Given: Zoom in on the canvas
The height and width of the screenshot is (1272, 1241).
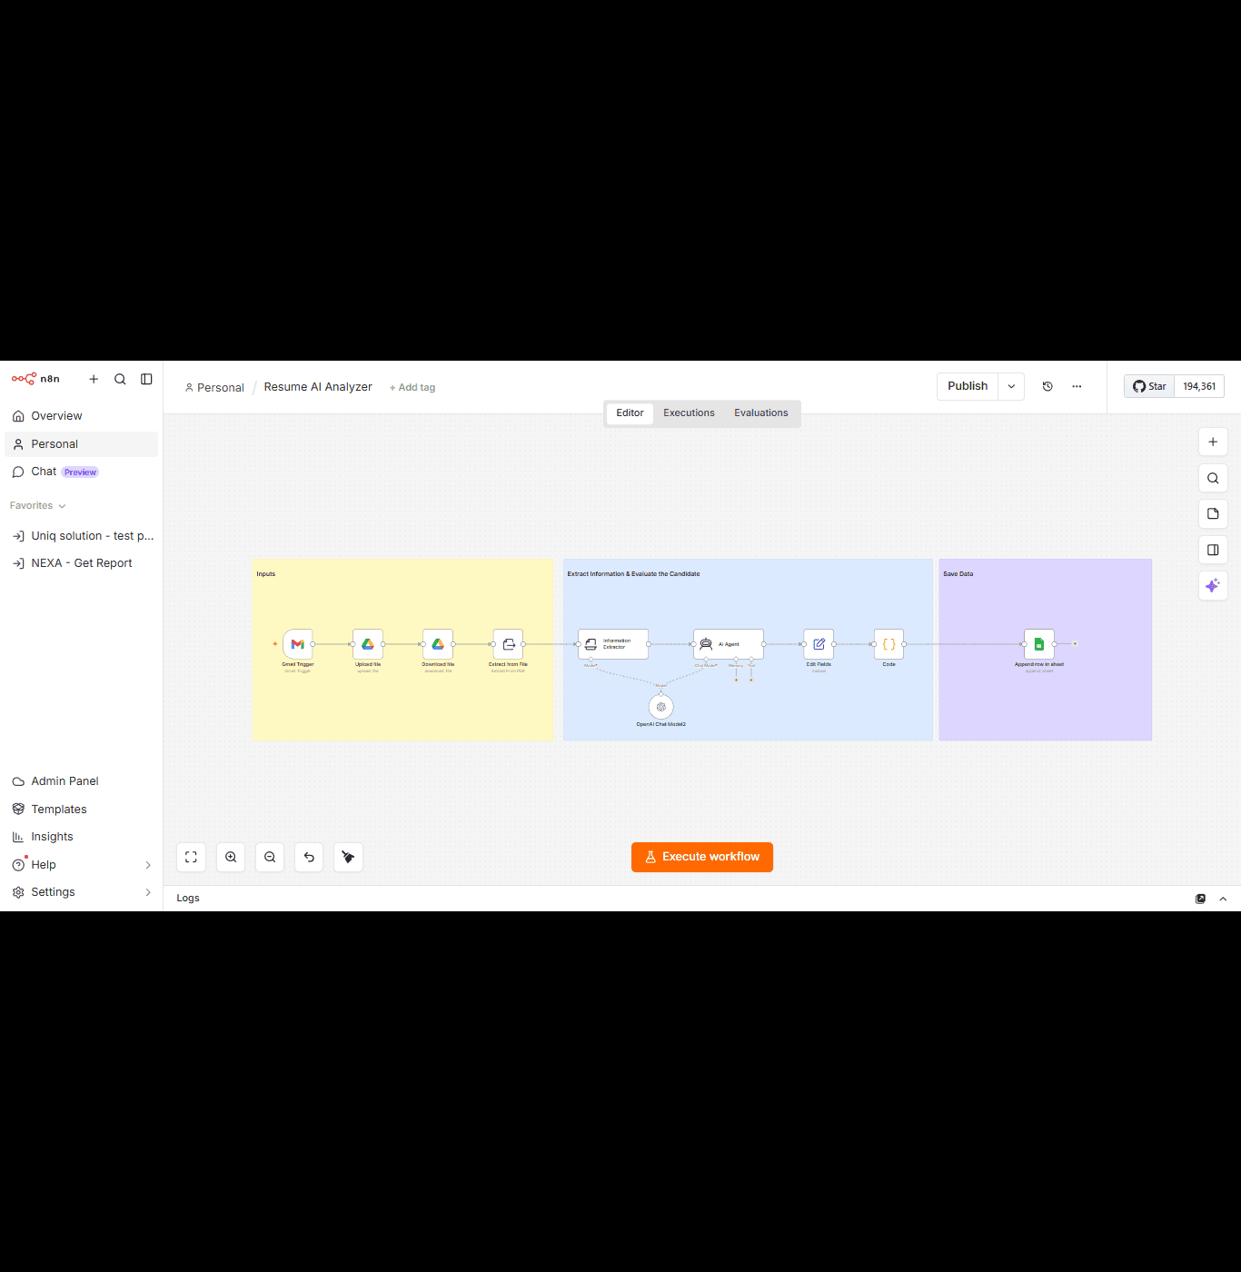Looking at the screenshot, I should 231,857.
